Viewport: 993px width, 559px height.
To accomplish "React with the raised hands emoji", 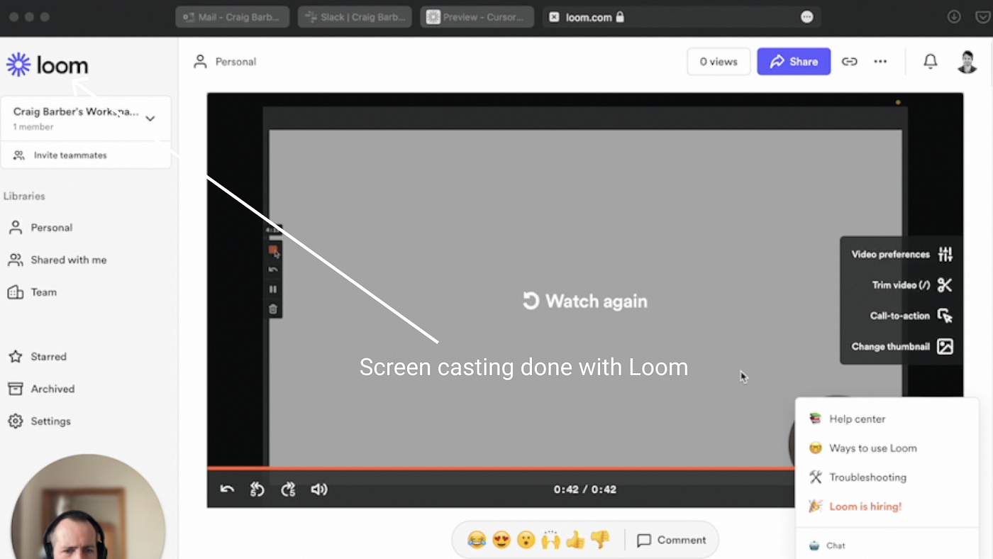I will click(x=550, y=541).
